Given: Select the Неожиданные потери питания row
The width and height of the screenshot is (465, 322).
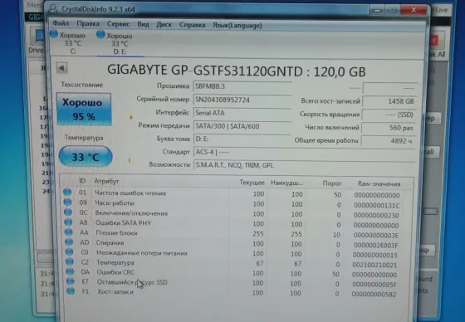Looking at the screenshot, I should (236, 254).
